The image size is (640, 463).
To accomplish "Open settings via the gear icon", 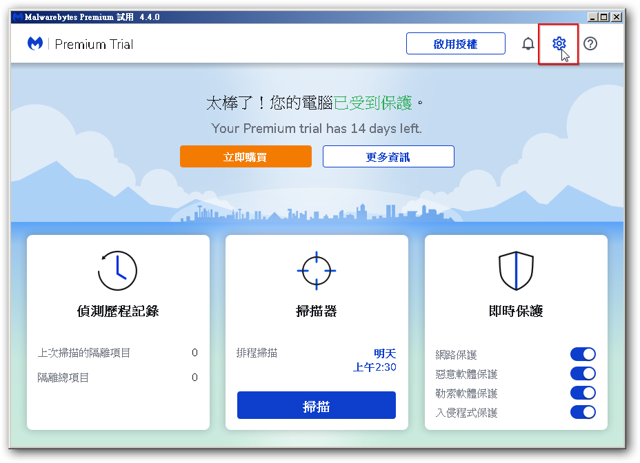I will pos(559,44).
